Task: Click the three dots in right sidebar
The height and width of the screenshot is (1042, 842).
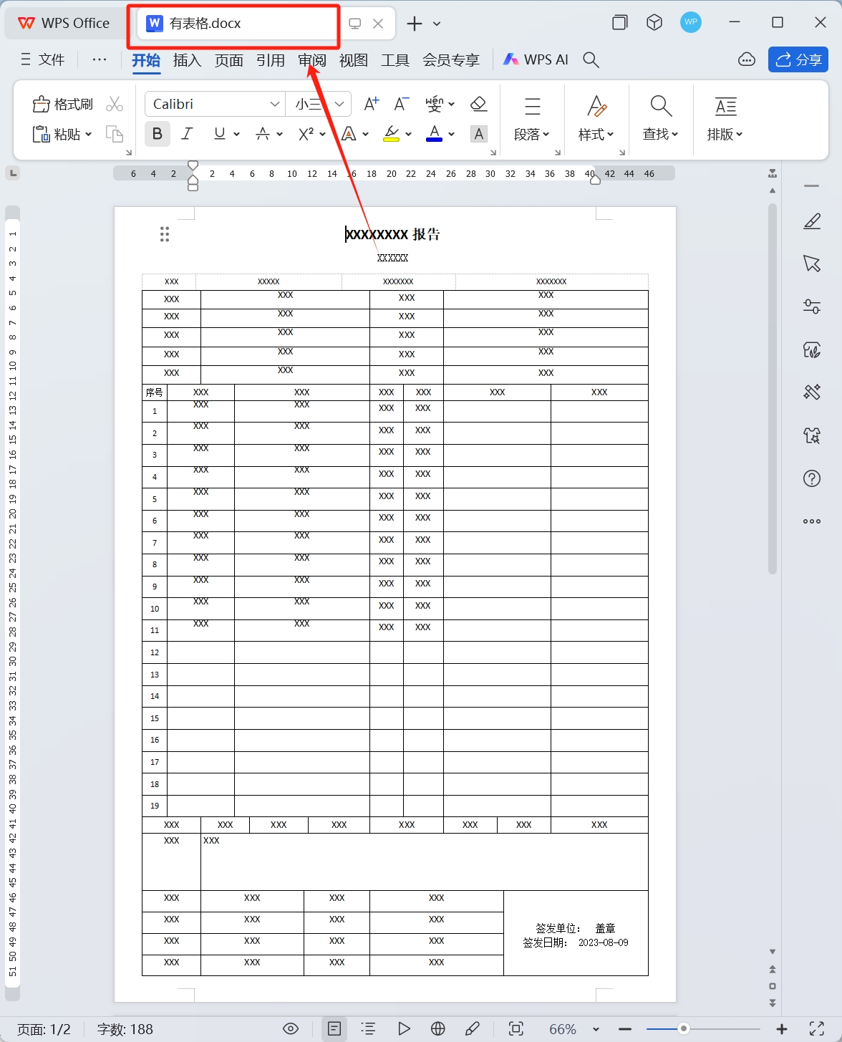Action: [x=812, y=521]
